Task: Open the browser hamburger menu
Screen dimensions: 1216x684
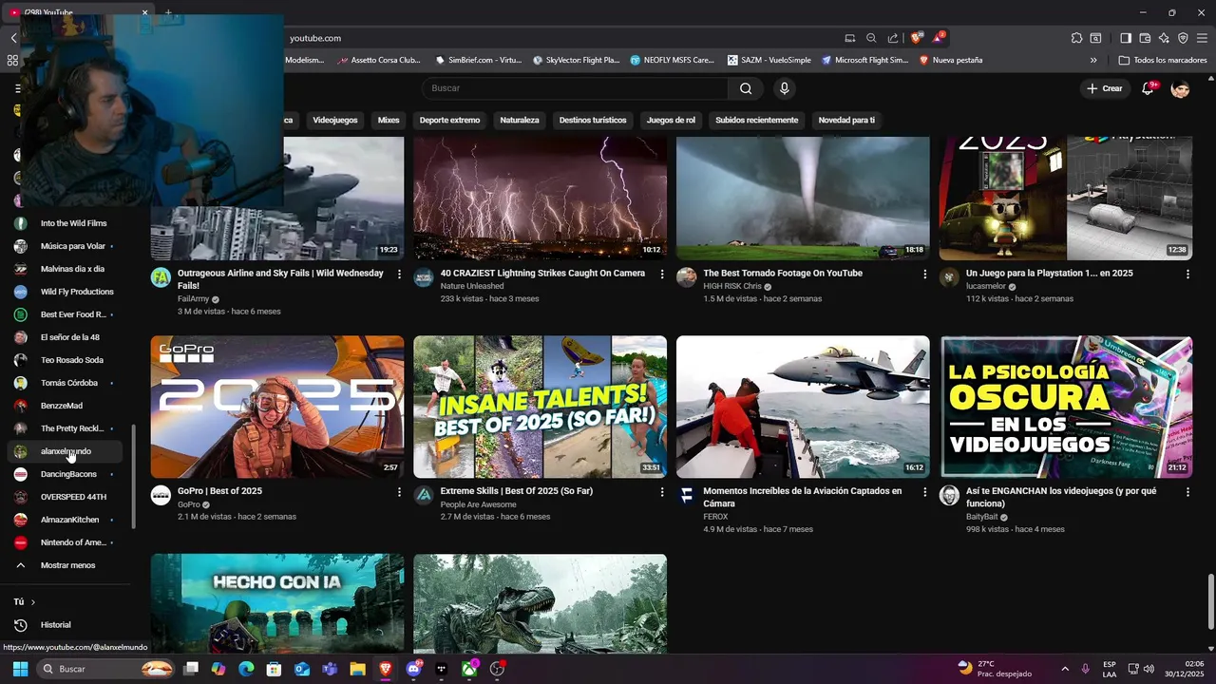Action: pyautogui.click(x=1202, y=38)
